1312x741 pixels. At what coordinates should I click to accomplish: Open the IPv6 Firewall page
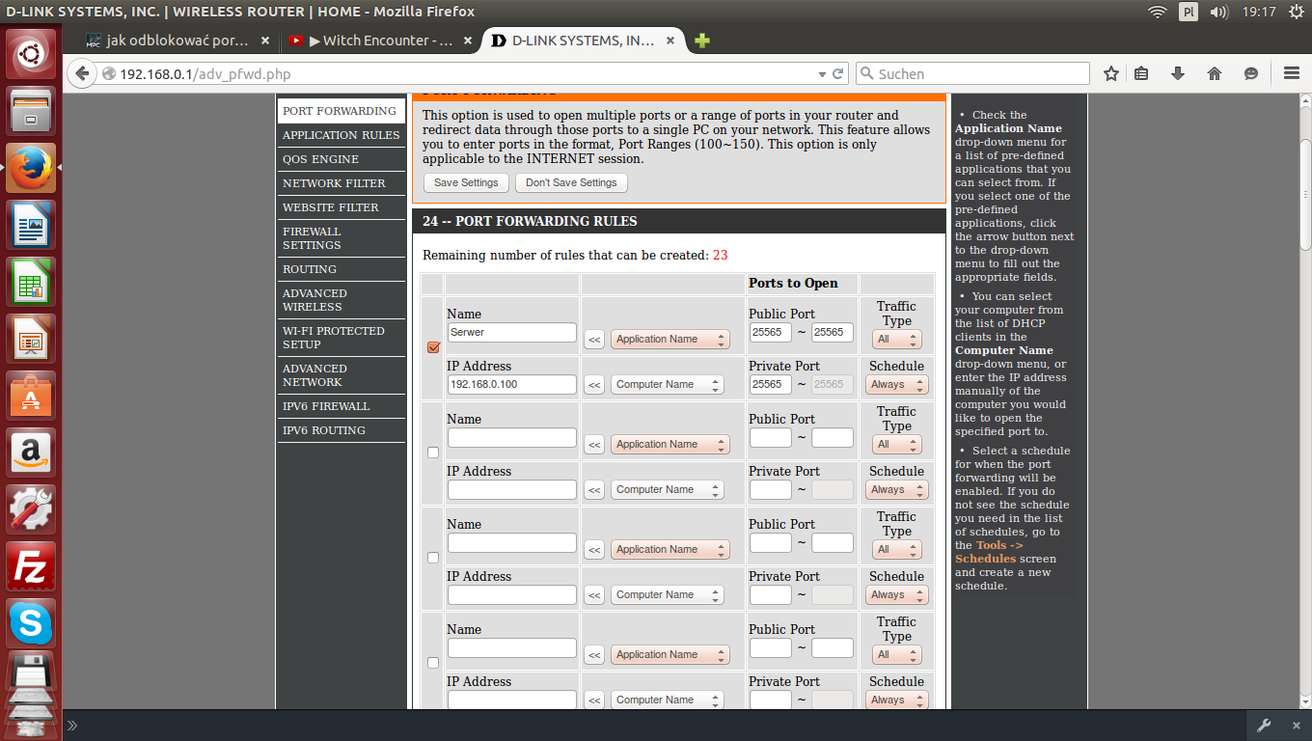click(x=341, y=406)
